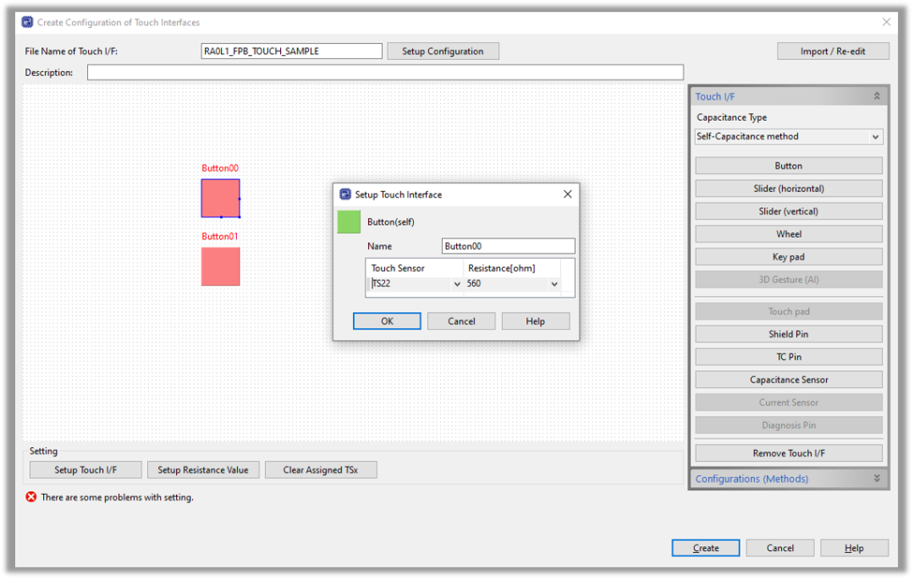Select the Button00 square on canvas
914x580 pixels.
pyautogui.click(x=220, y=198)
